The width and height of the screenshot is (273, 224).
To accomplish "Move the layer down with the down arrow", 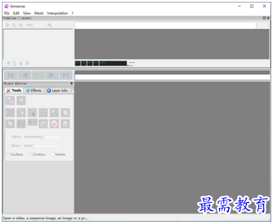I will click(x=27, y=63).
